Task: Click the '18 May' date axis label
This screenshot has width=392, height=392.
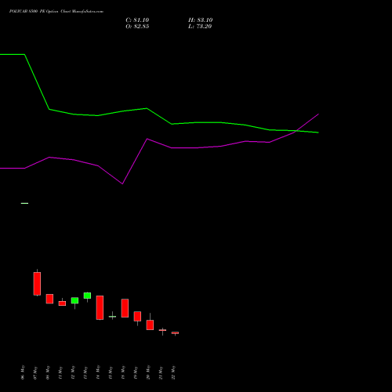Action: (123, 372)
